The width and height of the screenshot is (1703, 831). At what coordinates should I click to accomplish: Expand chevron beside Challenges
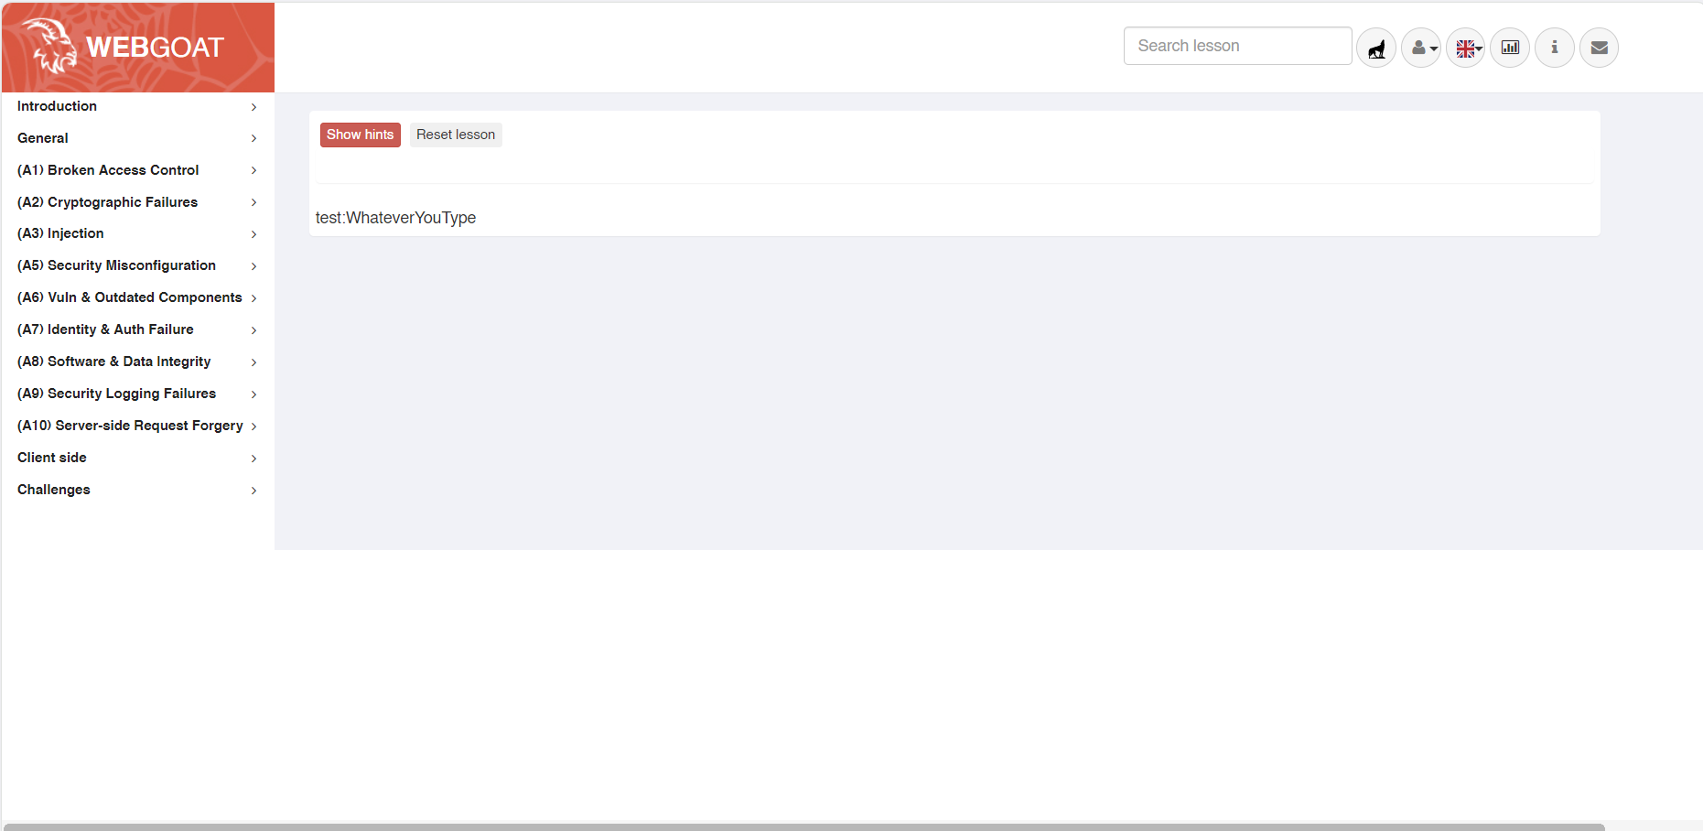pyautogui.click(x=253, y=491)
